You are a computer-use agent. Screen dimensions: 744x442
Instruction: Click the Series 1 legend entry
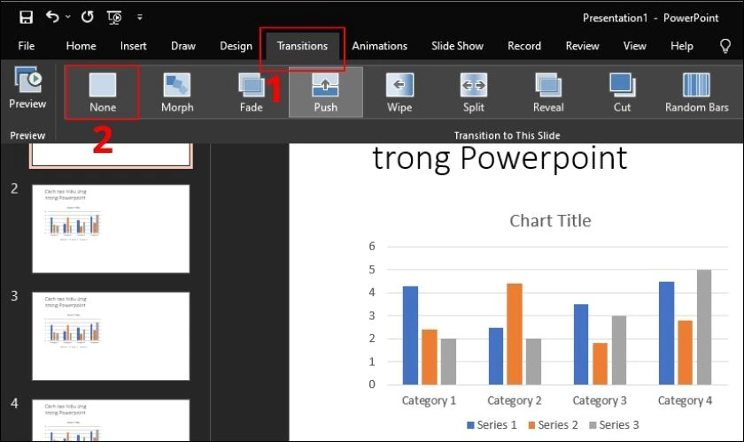pos(492,425)
